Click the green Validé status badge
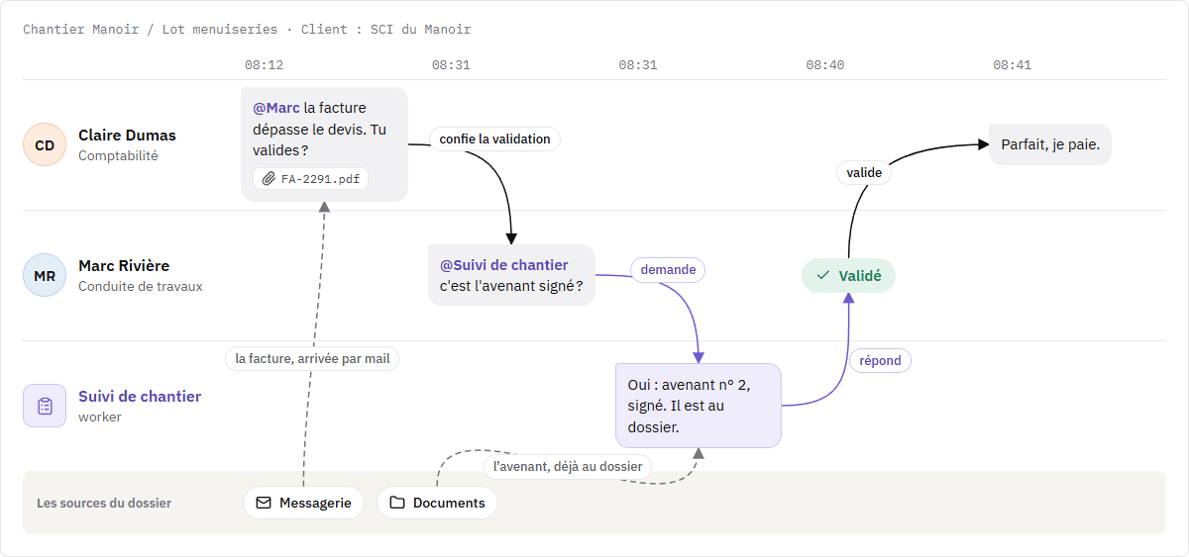The image size is (1189, 557). (848, 276)
